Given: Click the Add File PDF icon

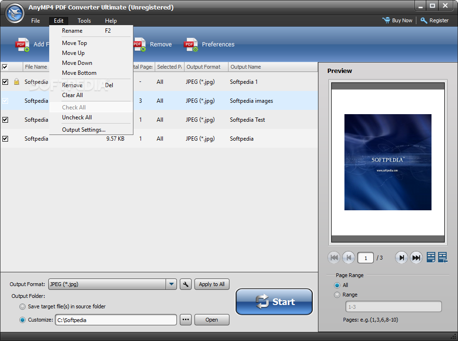Looking at the screenshot, I should point(23,45).
